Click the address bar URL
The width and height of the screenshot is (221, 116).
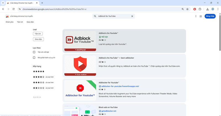click(x=54, y=9)
